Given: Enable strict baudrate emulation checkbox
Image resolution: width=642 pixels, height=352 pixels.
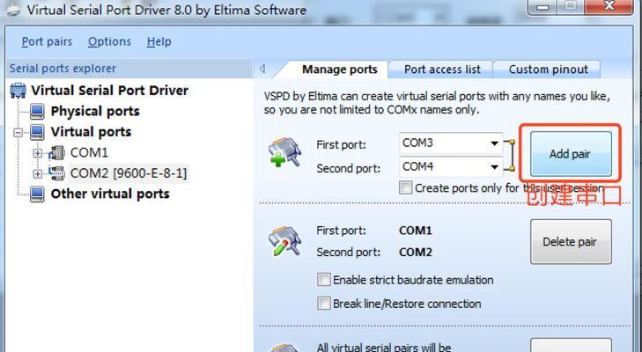Looking at the screenshot, I should (323, 280).
